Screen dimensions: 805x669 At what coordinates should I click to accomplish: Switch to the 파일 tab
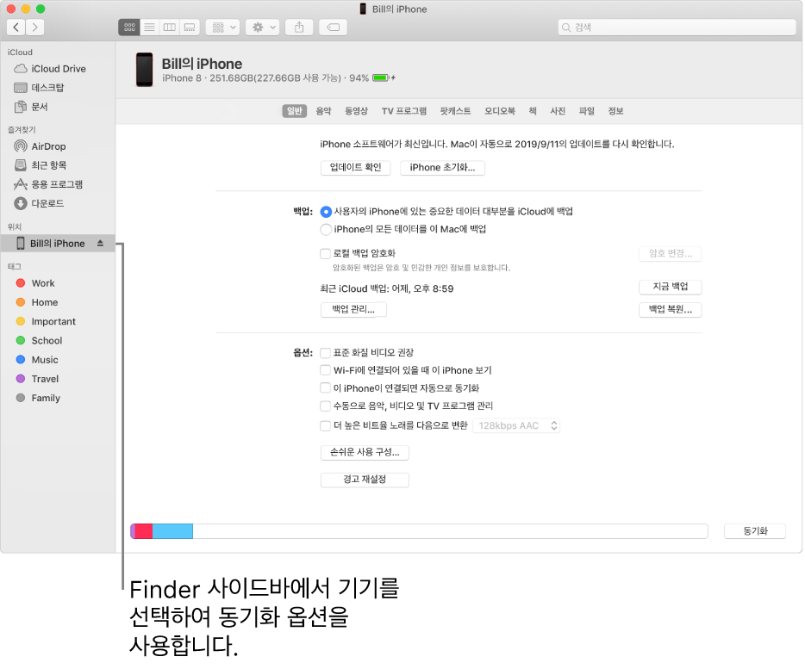[x=586, y=111]
